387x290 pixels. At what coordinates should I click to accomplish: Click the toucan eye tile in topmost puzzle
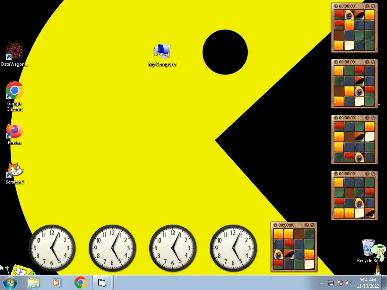(349, 15)
